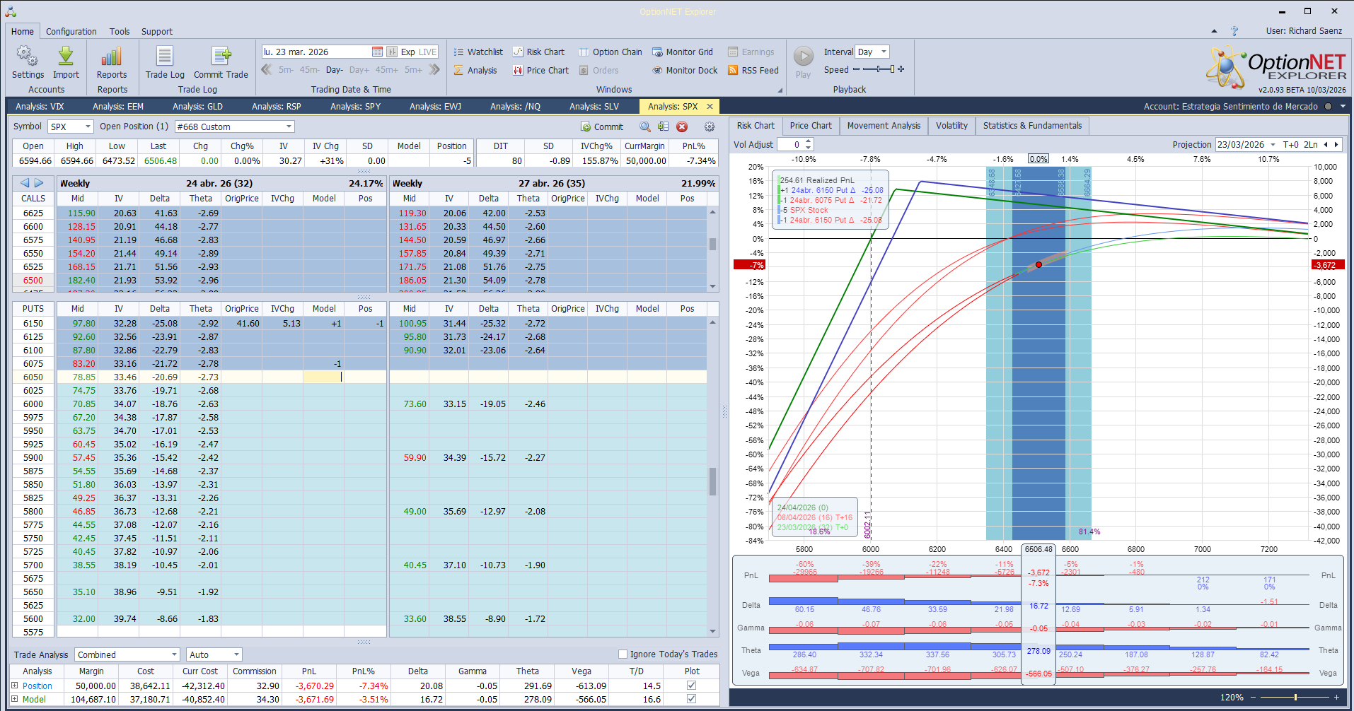This screenshot has width=1354, height=711.
Task: Jump to the next trading day (double right arrow)
Action: click(434, 69)
